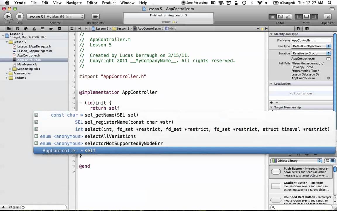Select Version editor mode
The image size is (337, 211).
point(288,17)
